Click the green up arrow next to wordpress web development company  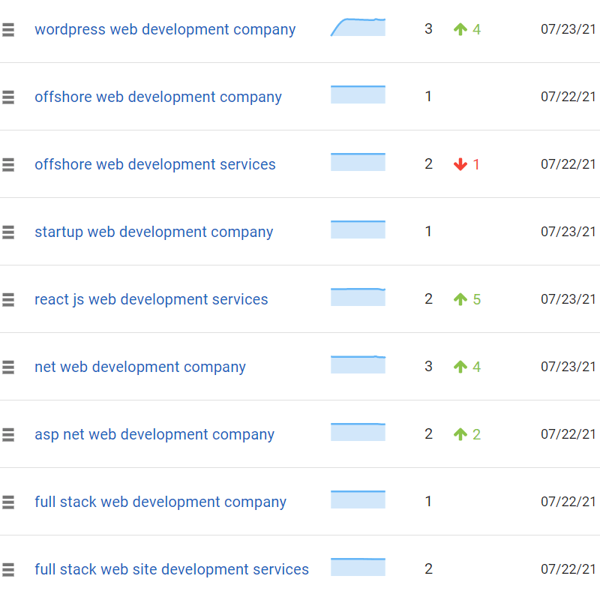(460, 29)
